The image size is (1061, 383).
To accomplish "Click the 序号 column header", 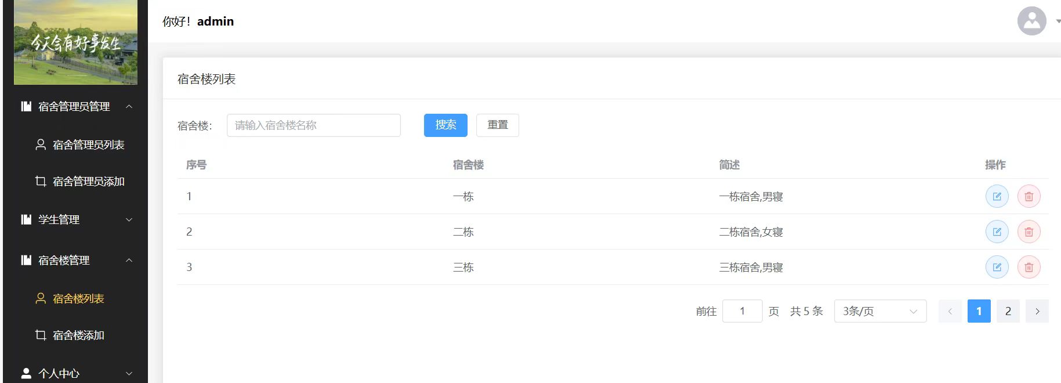I will tap(196, 165).
